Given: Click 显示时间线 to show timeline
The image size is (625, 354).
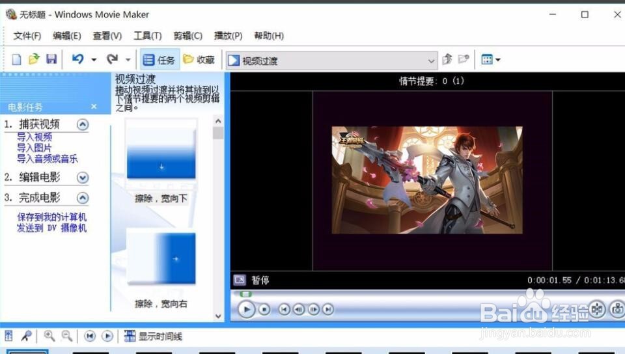Looking at the screenshot, I should point(153,336).
